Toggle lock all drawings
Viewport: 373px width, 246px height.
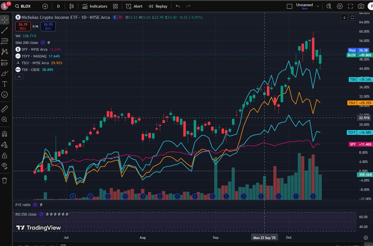pos(5,155)
